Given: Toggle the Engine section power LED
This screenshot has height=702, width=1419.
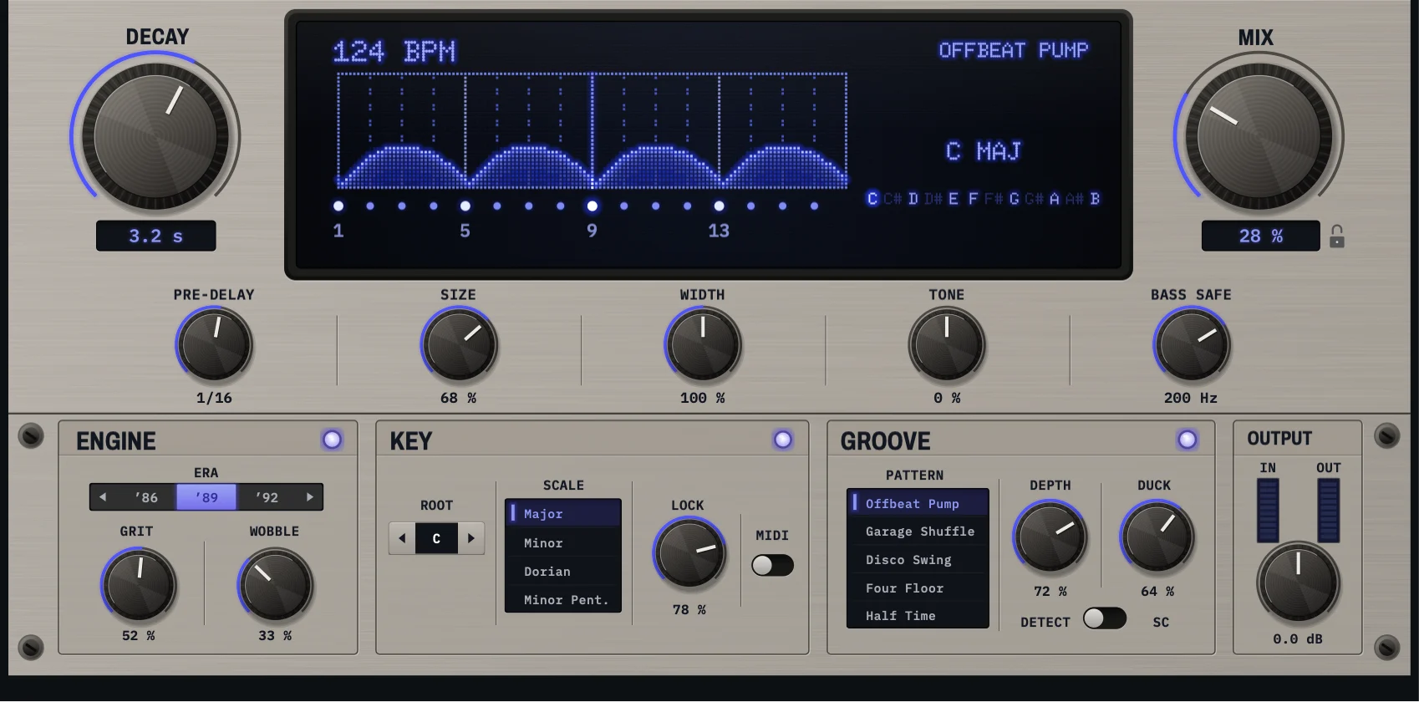Looking at the screenshot, I should click(333, 440).
